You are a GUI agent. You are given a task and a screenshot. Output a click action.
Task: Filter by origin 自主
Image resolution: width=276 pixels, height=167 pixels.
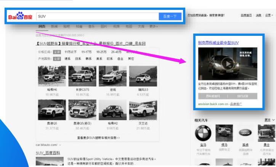(120, 59)
